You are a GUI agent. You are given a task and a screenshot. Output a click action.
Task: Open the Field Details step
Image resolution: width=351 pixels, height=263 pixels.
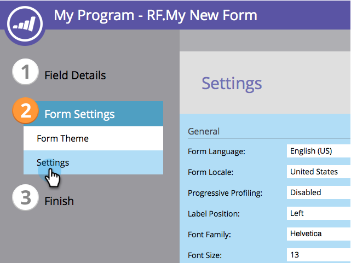[x=75, y=75]
